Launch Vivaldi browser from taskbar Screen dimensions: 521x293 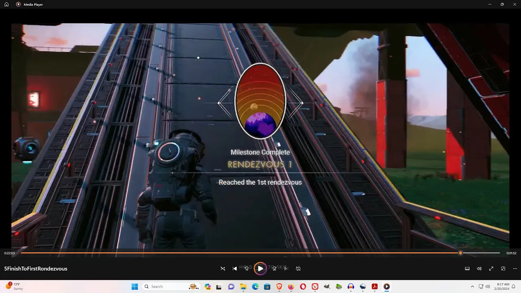pyautogui.click(x=315, y=286)
